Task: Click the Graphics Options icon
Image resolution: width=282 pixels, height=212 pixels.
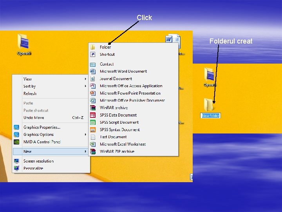Action: pos(16,135)
